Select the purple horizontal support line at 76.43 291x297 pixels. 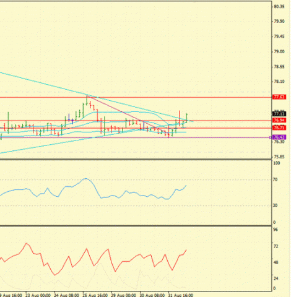click(x=136, y=137)
